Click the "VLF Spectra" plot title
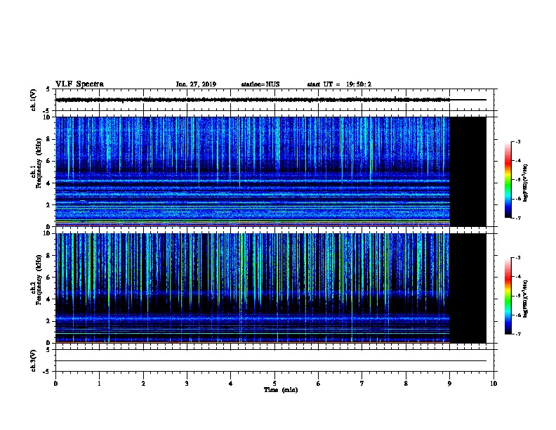The image size is (556, 430). pyautogui.click(x=79, y=84)
